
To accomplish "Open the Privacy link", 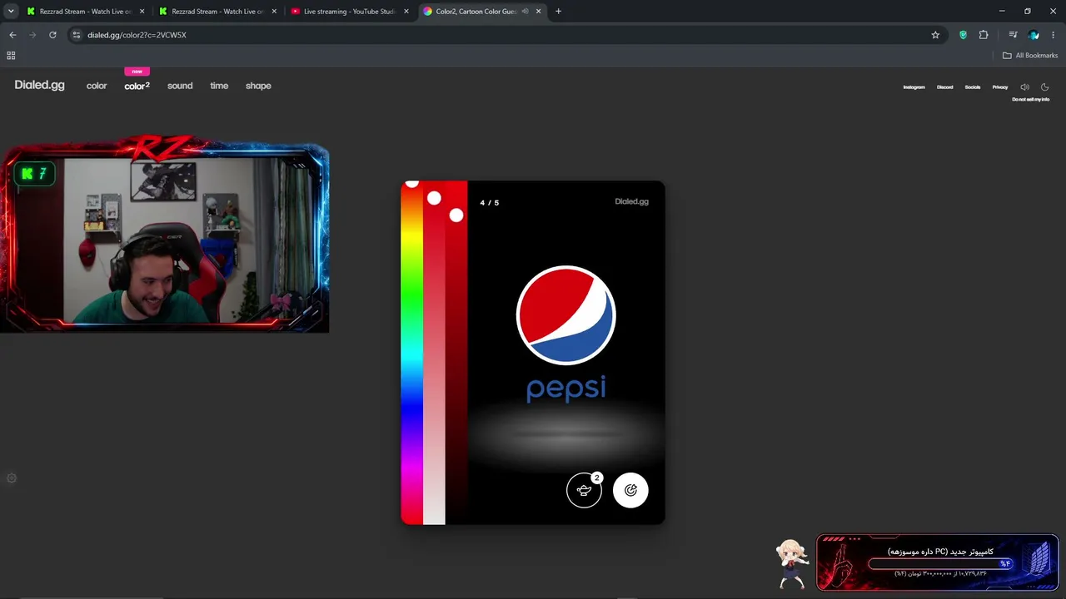I will 1000,87.
